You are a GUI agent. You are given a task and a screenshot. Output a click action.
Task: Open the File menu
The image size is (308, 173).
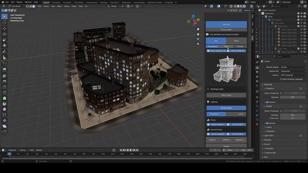[x=7, y=2]
